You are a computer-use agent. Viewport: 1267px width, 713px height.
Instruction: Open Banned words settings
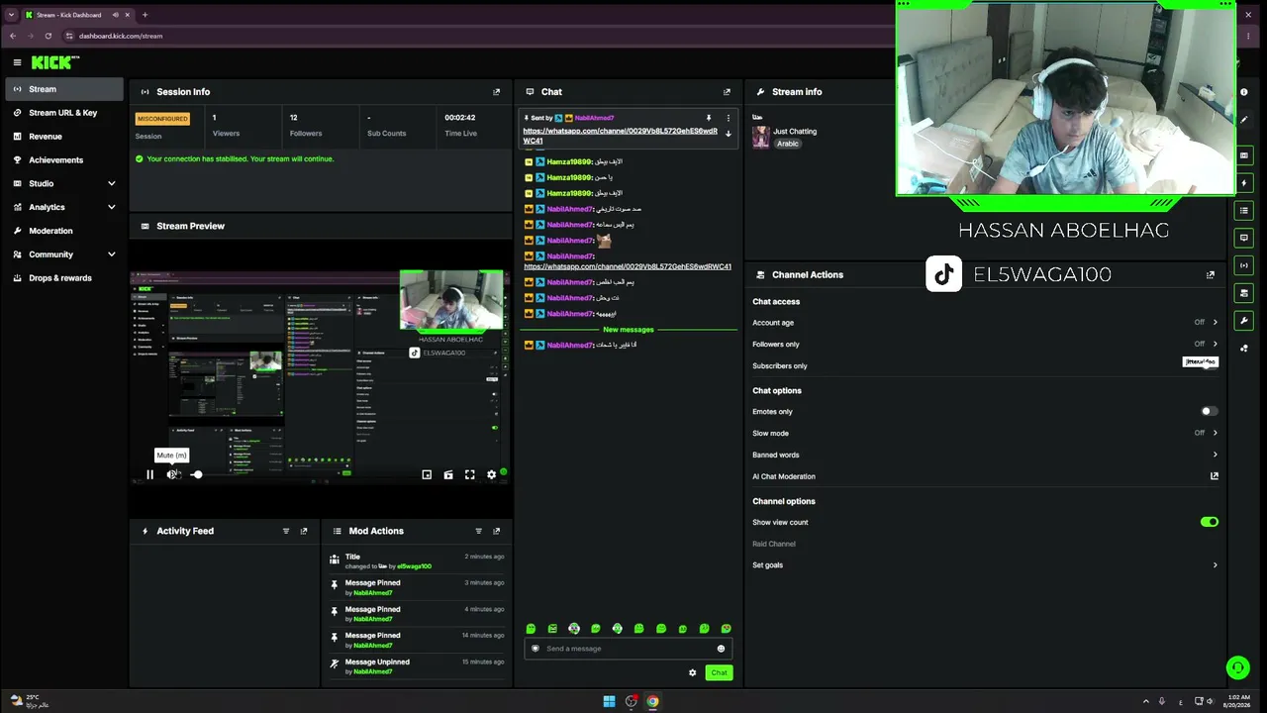point(985,455)
